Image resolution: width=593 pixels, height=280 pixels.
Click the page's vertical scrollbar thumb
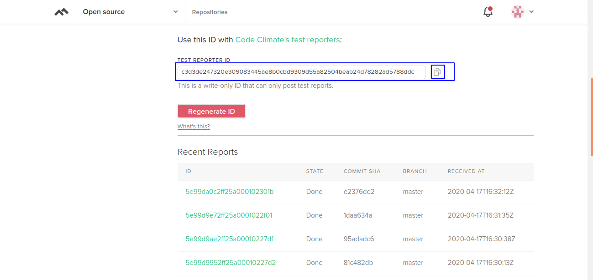tap(591, 117)
